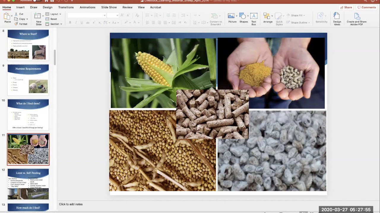Click the Reset slide icon
This screenshot has height=213, width=380.
point(47,19)
